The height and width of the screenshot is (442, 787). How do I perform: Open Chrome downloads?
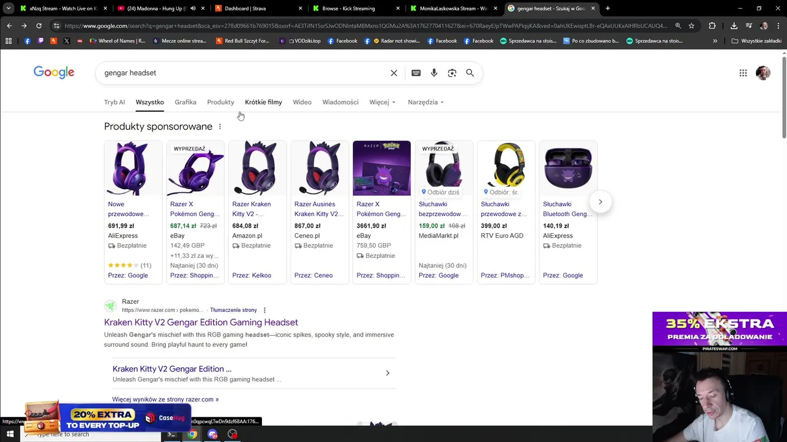pyautogui.click(x=734, y=26)
